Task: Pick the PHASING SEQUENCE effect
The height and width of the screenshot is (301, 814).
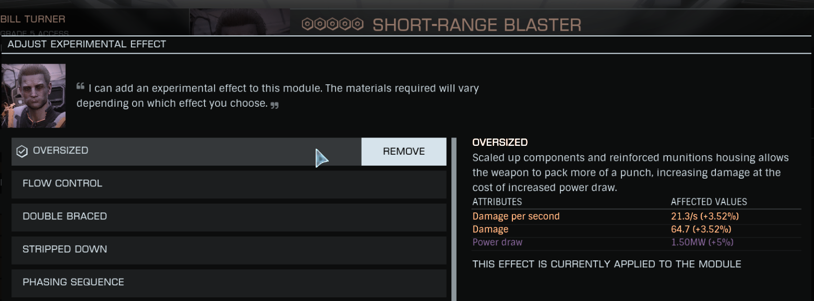Action: [x=229, y=283]
